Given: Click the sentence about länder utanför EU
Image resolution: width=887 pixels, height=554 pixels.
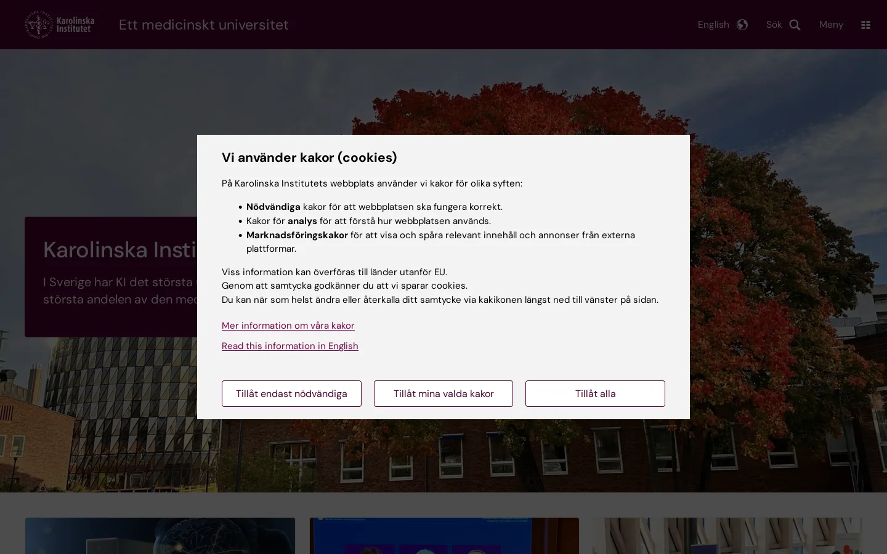Looking at the screenshot, I should (334, 272).
